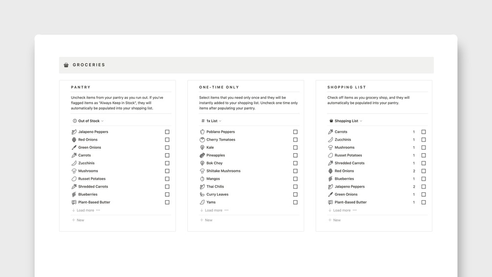
Task: Open the Russet Potatoes entry in Pantry
Action: click(x=92, y=179)
